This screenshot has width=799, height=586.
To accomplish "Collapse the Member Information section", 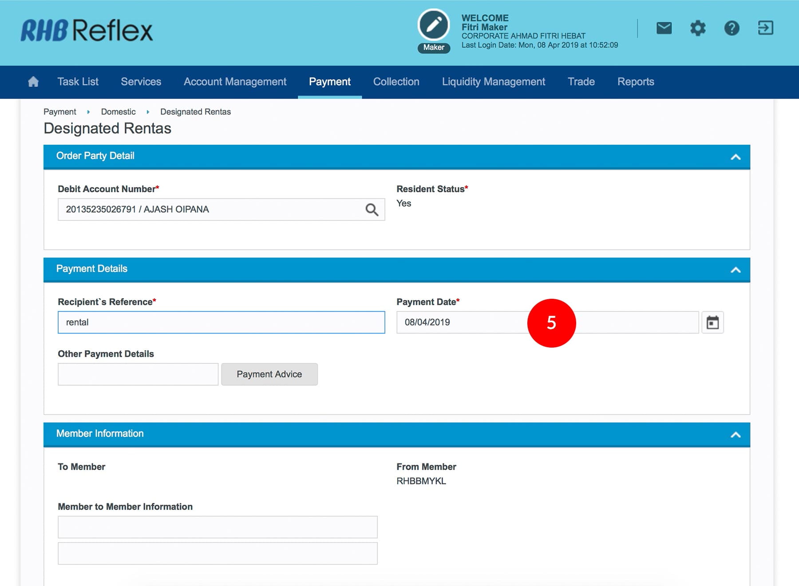I will tap(736, 435).
